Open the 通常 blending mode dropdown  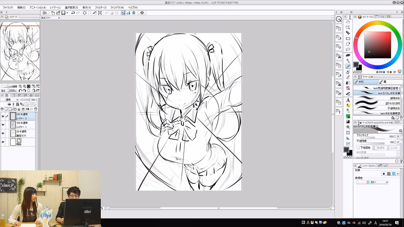tap(9, 100)
